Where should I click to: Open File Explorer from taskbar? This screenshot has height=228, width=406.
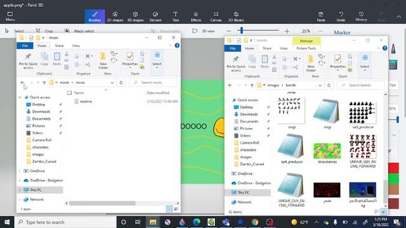pos(153,222)
